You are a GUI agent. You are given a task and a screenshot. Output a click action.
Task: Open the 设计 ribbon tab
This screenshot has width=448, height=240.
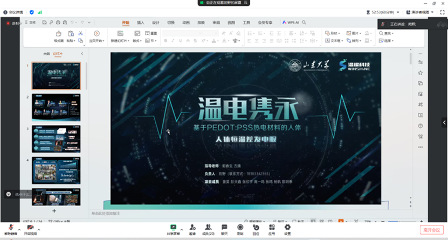pyautogui.click(x=156, y=23)
